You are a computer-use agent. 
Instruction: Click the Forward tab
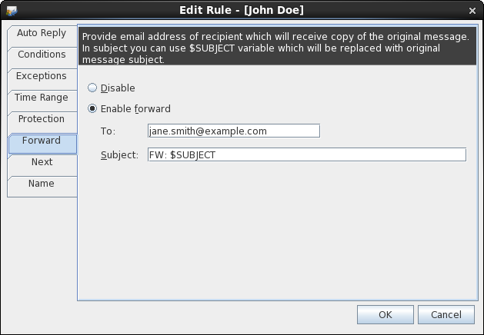click(x=42, y=144)
